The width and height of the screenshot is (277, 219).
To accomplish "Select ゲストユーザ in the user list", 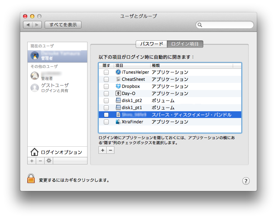I will point(57,88).
